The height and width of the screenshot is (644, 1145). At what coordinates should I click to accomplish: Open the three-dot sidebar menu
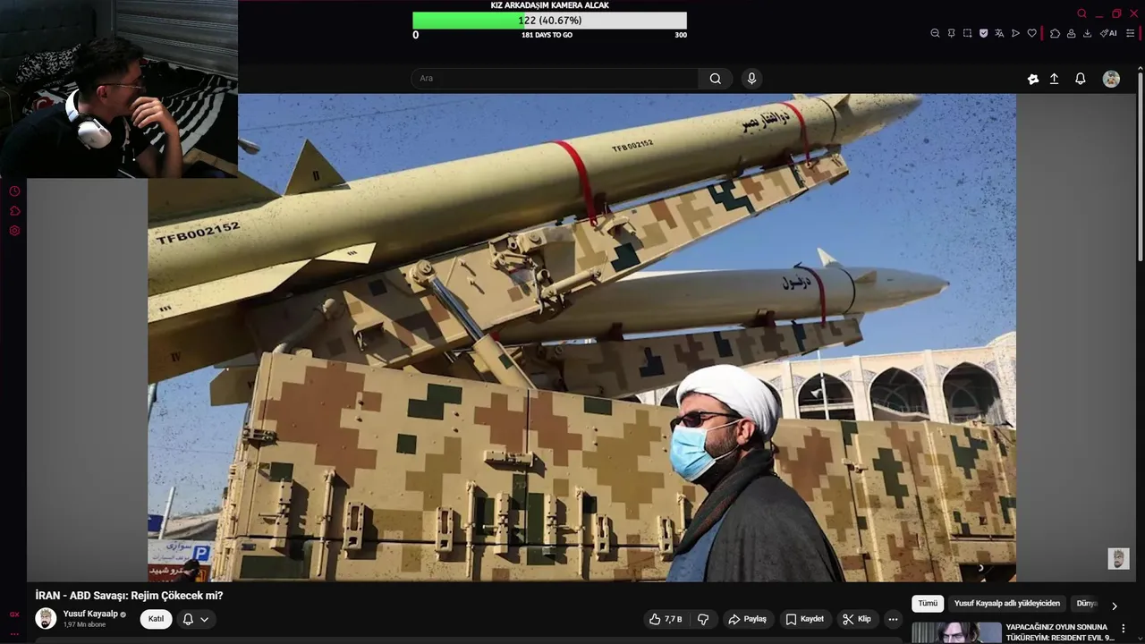pyautogui.click(x=14, y=633)
